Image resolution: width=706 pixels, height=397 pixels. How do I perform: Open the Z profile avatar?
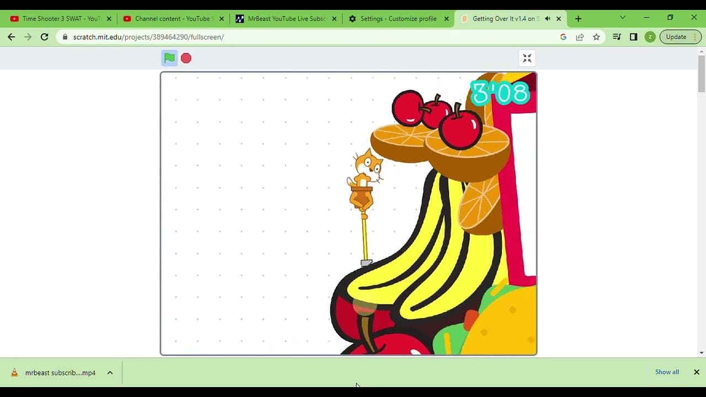(650, 37)
